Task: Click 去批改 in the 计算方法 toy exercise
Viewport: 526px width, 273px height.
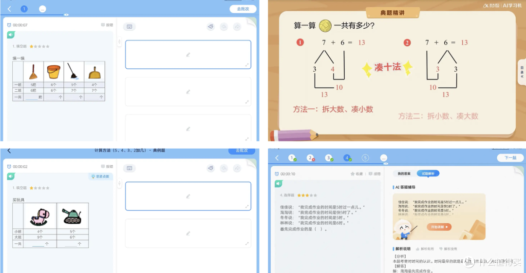Action: [x=242, y=151]
